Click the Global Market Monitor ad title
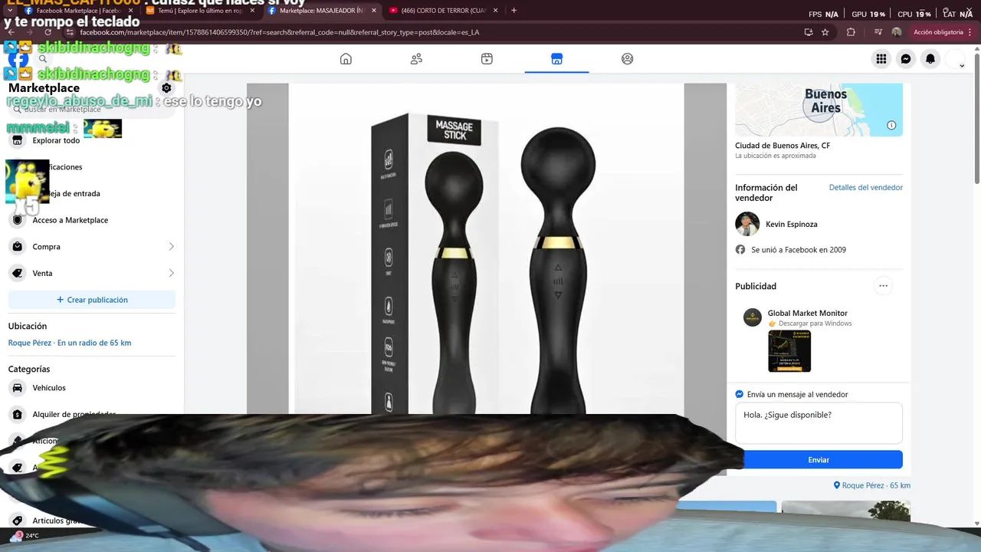The height and width of the screenshot is (552, 981). point(808,313)
